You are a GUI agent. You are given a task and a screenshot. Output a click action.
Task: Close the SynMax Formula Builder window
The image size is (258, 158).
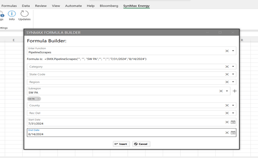pos(233,33)
